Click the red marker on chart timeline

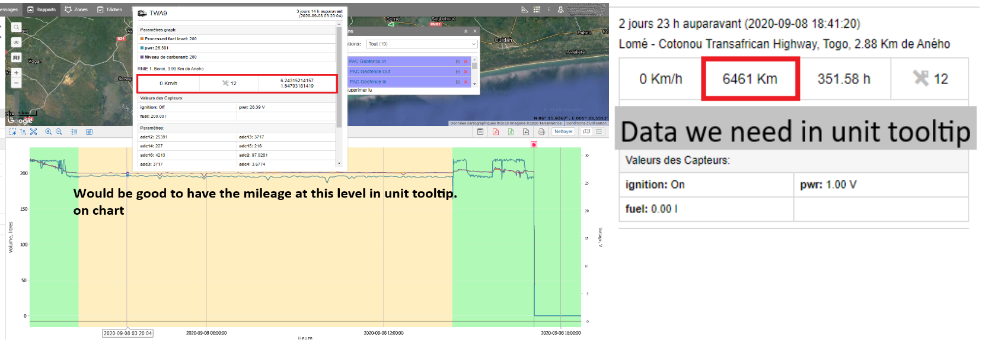point(534,144)
